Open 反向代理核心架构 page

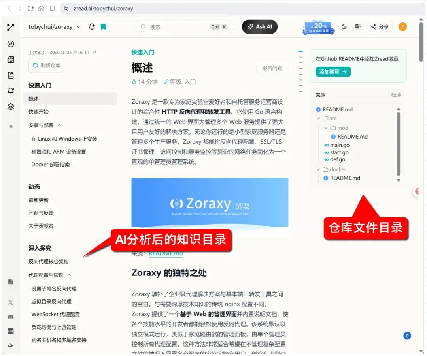pyautogui.click(x=49, y=261)
